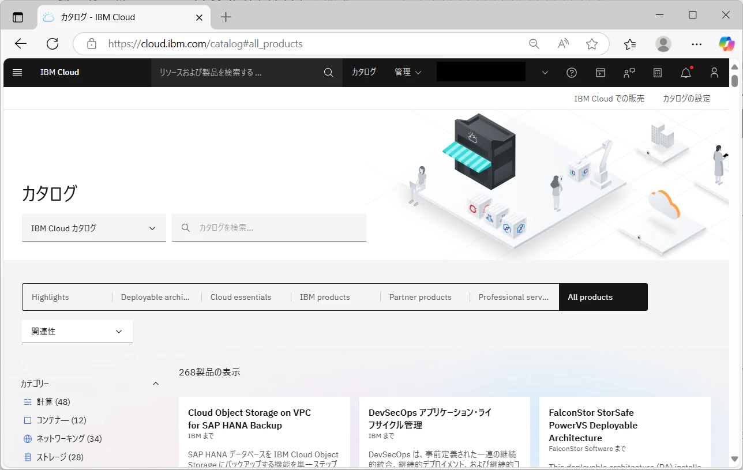Click the ネットワーキング globe icon
The height and width of the screenshot is (470, 743).
coord(28,439)
